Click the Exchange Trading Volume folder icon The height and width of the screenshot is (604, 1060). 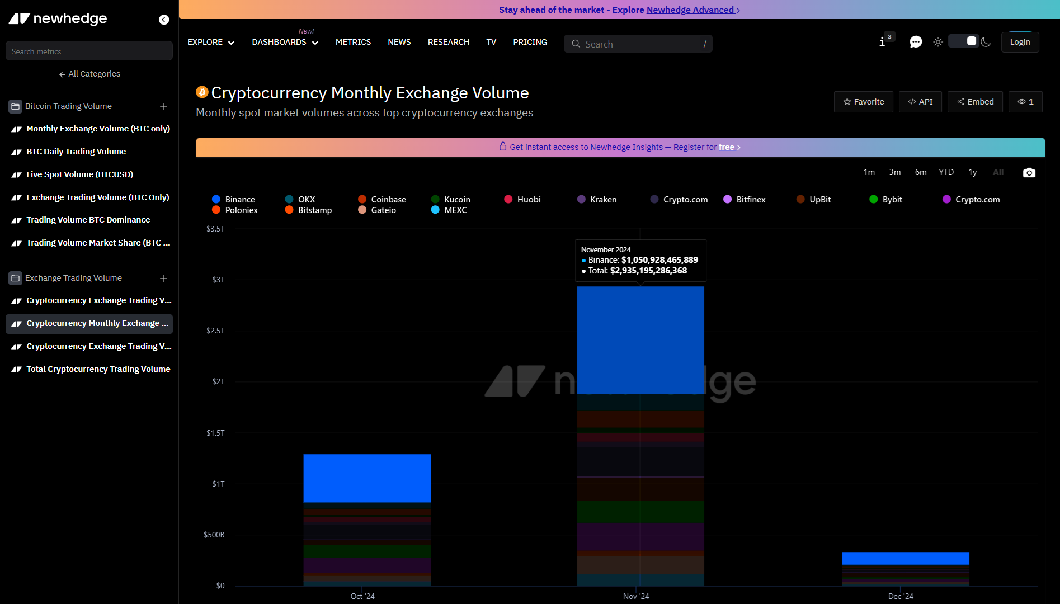tap(16, 278)
